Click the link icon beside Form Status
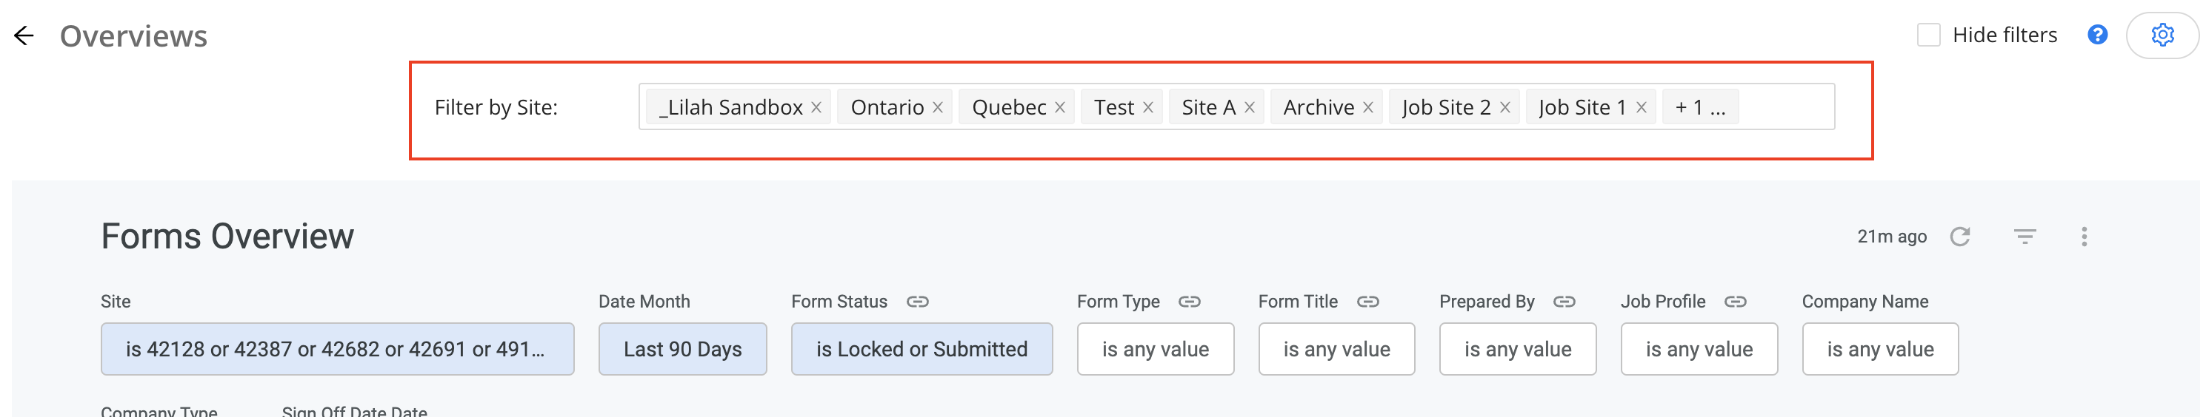 [x=917, y=302]
